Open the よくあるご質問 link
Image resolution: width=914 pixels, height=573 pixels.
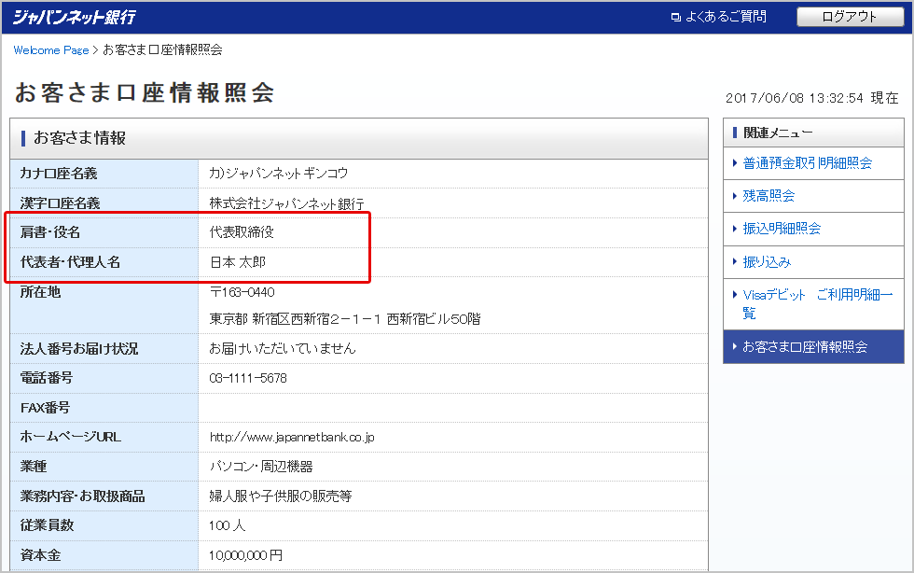726,17
